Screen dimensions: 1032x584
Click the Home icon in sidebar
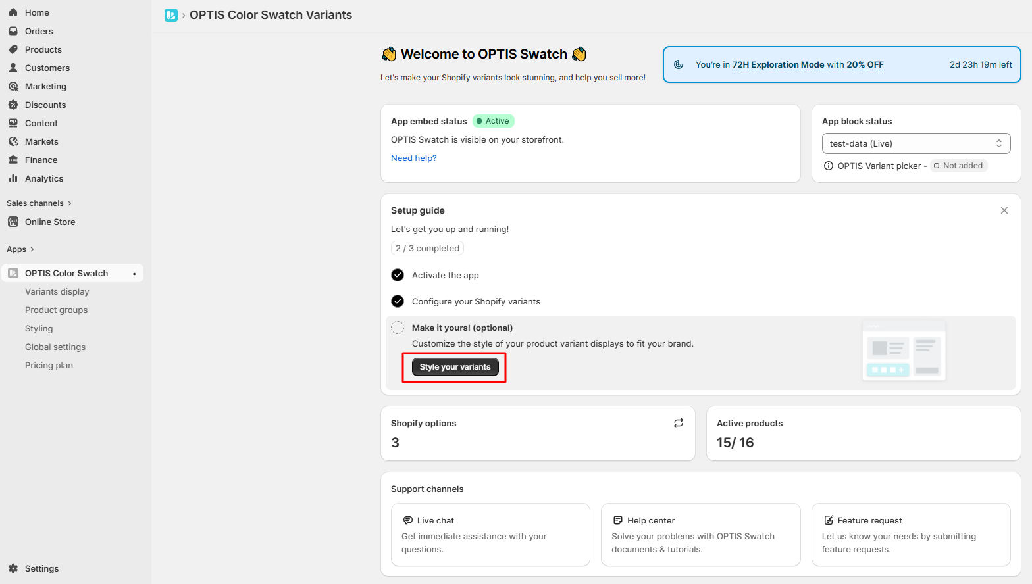point(13,12)
